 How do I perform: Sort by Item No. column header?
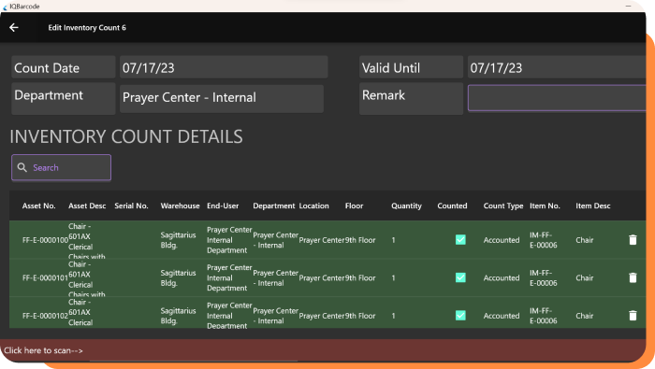545,206
